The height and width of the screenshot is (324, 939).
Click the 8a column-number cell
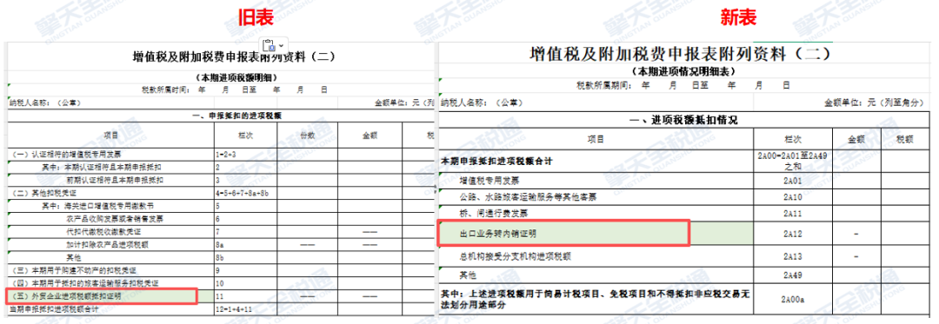tap(245, 244)
